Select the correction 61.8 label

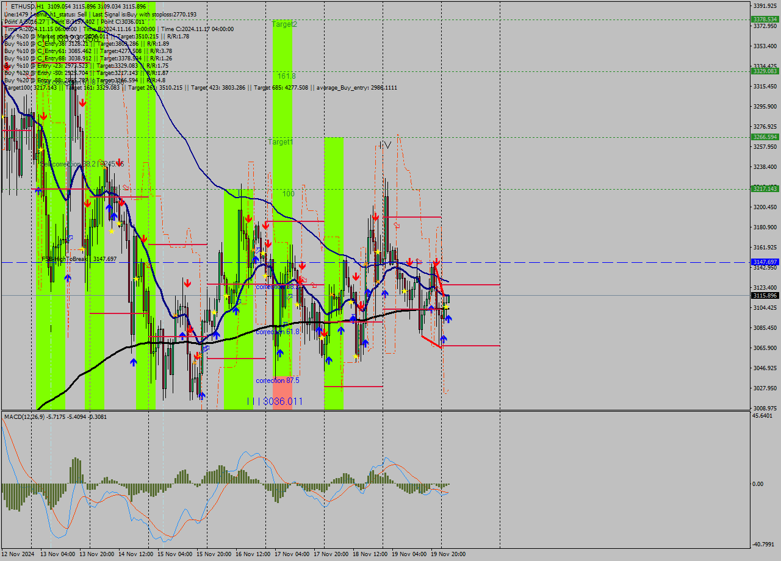pos(278,332)
